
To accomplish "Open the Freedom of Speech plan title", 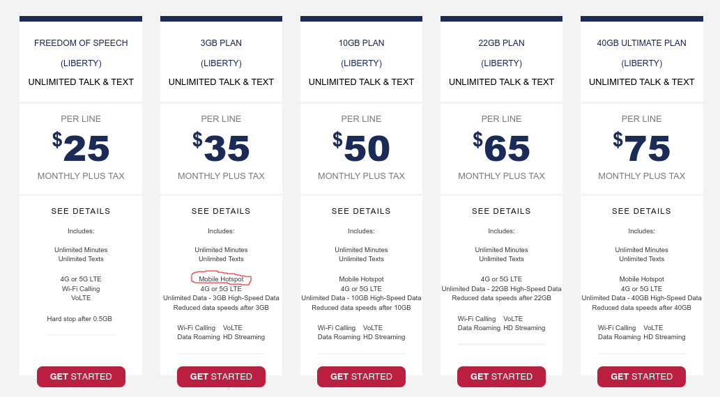I will (81, 43).
